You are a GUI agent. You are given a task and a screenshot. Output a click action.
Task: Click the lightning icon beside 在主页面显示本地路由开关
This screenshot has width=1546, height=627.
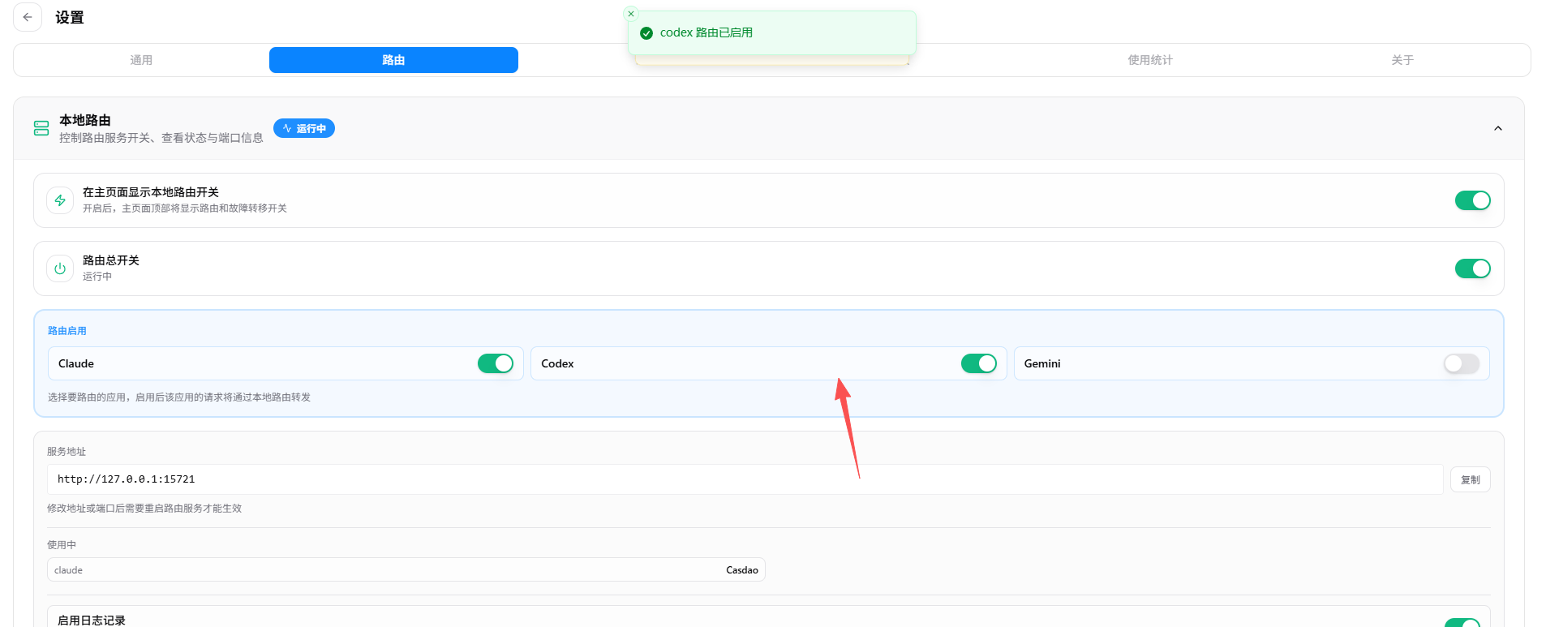click(x=60, y=200)
